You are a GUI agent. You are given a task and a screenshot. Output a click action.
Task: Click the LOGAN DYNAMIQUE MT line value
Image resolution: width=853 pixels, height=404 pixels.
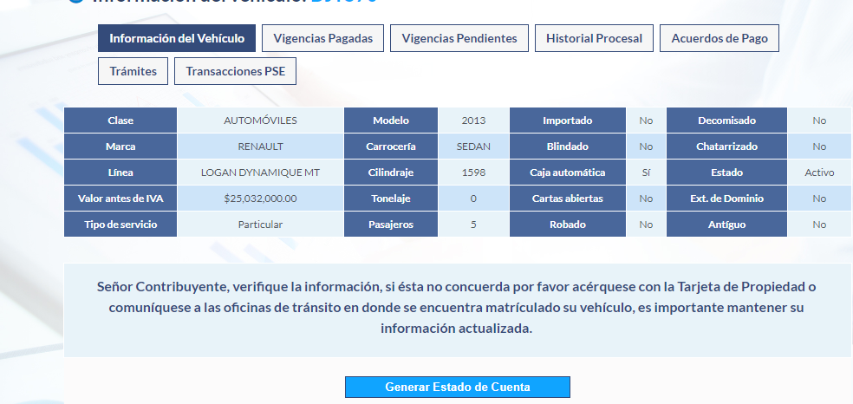click(260, 173)
